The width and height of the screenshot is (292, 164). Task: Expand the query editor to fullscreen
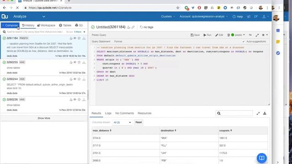tap(257, 35)
